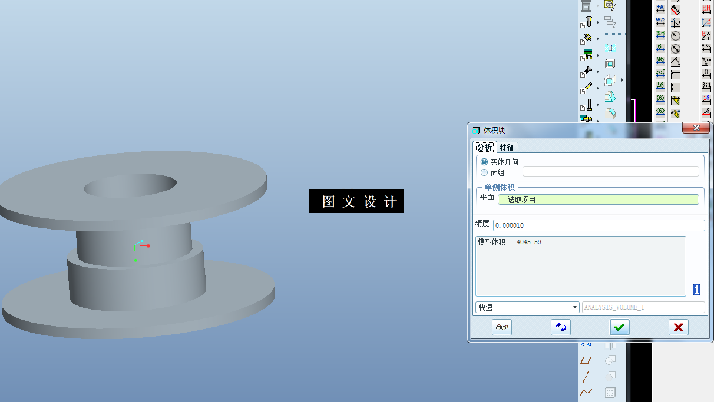Click the Round feature tool icon
The height and width of the screenshot is (402, 714).
coord(610,113)
